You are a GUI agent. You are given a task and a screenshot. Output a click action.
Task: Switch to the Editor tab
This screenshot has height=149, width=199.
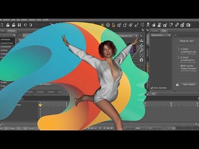point(164,31)
